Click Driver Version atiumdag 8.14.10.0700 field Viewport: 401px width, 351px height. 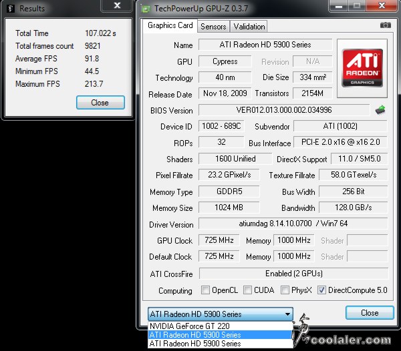coord(293,224)
